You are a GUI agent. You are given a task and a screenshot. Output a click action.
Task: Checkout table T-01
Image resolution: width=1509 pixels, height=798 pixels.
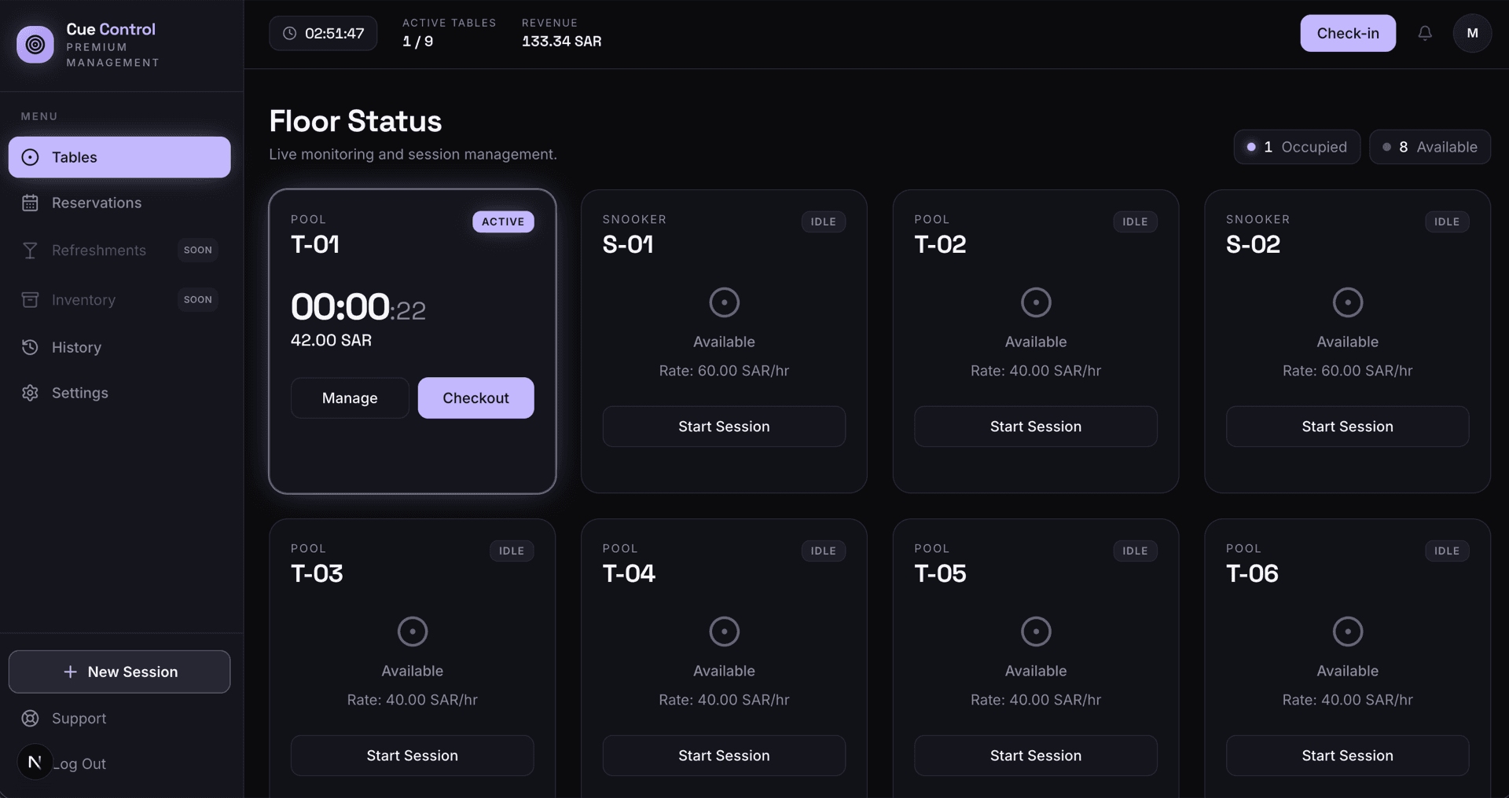[475, 398]
